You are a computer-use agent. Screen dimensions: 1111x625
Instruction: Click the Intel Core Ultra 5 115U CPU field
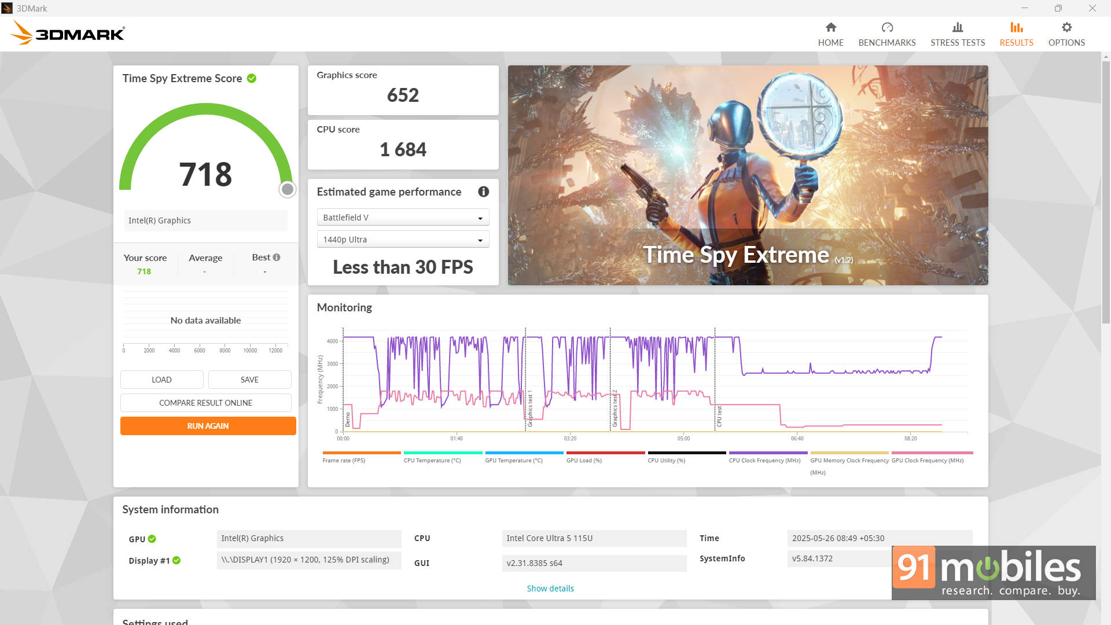594,538
